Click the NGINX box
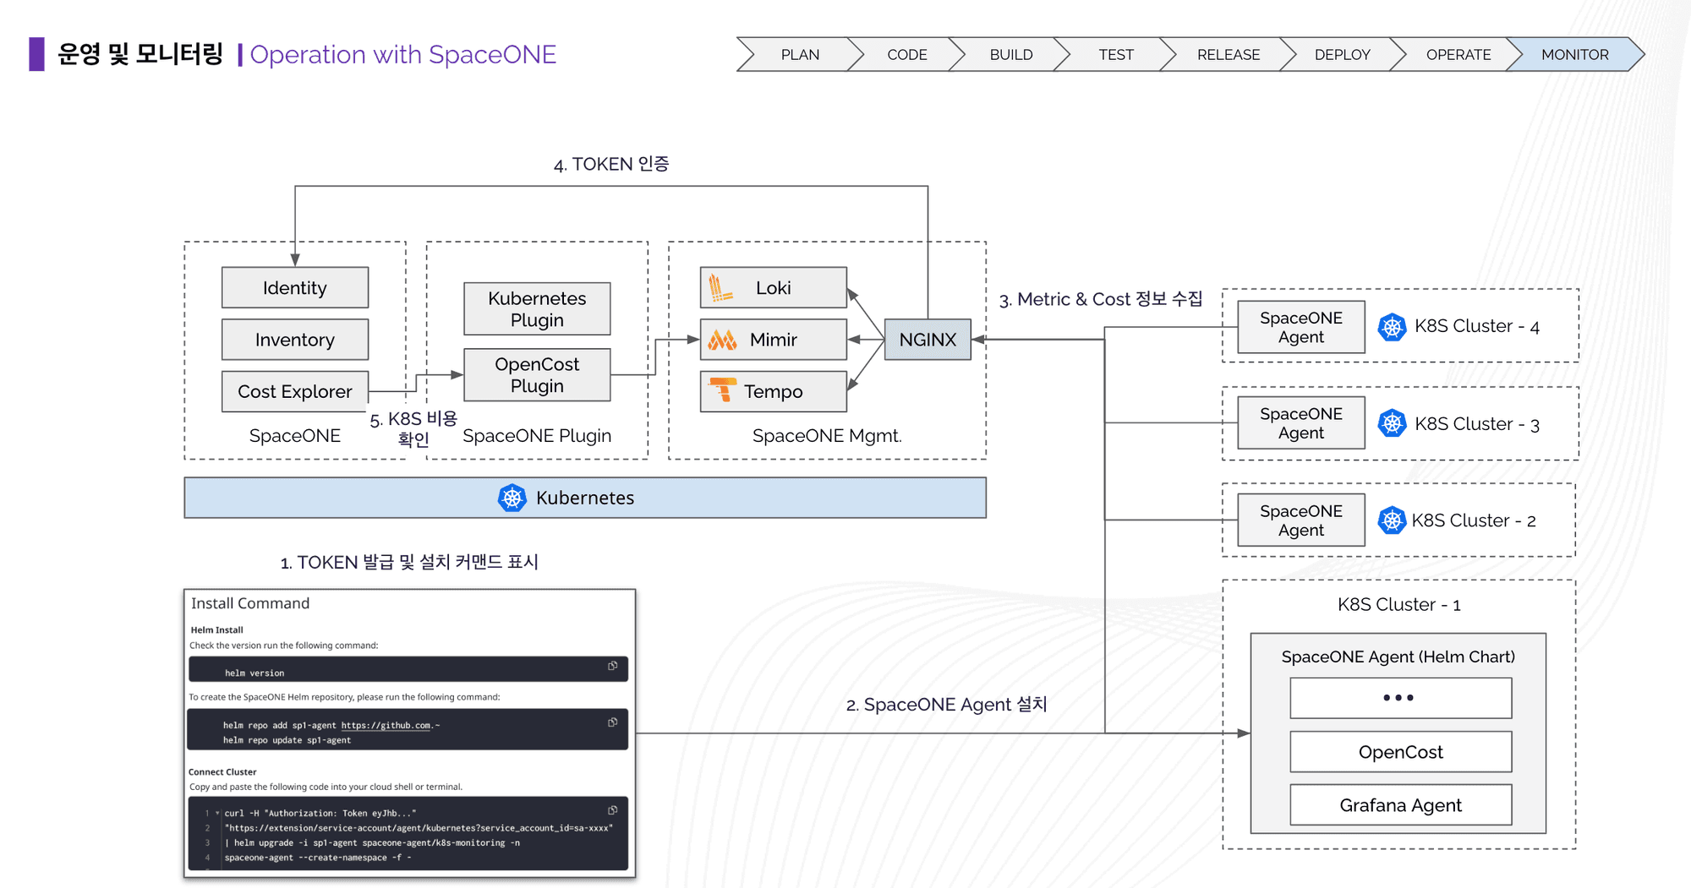Screen dimensions: 1691x888 point(928,340)
